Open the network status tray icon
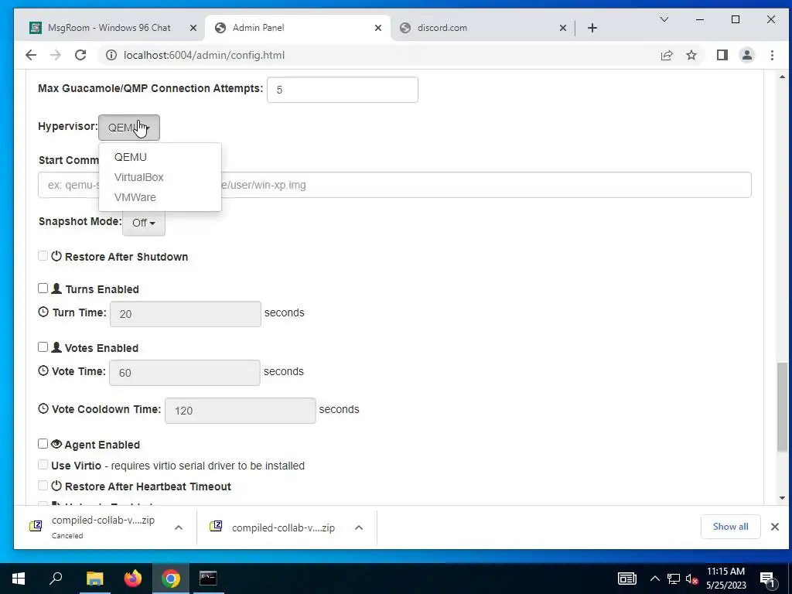The width and height of the screenshot is (792, 594). coord(674,579)
